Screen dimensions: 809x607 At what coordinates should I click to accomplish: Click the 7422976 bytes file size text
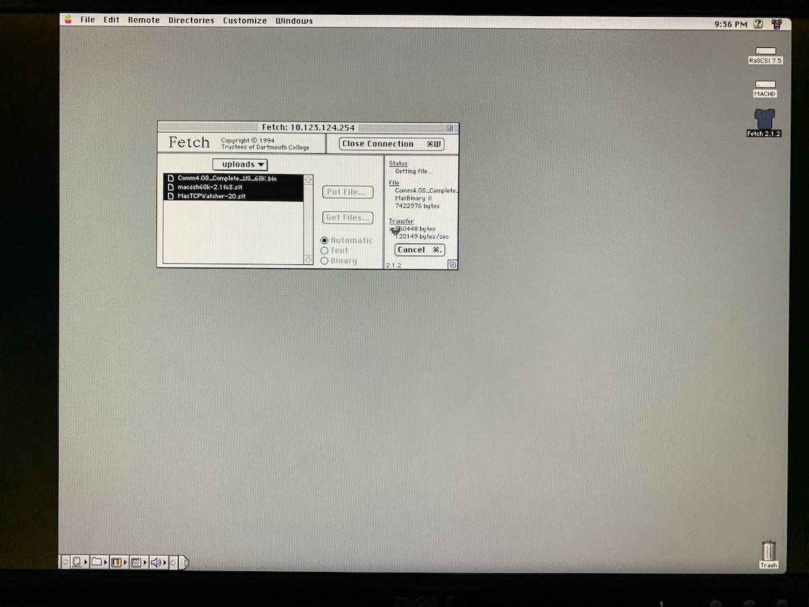coord(417,206)
